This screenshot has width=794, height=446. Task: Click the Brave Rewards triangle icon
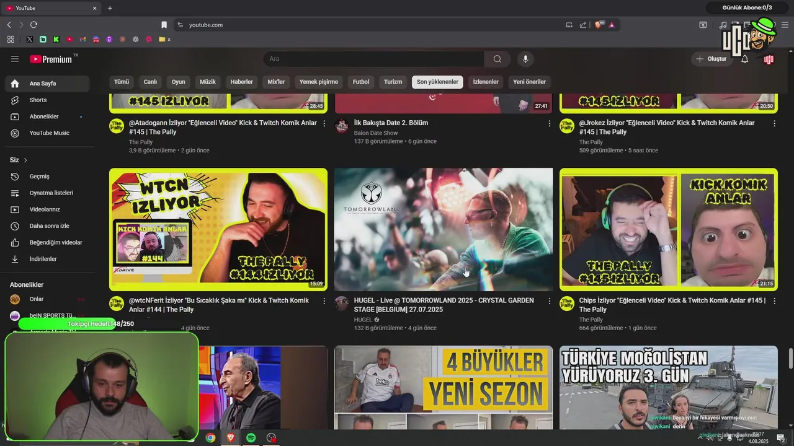point(612,25)
